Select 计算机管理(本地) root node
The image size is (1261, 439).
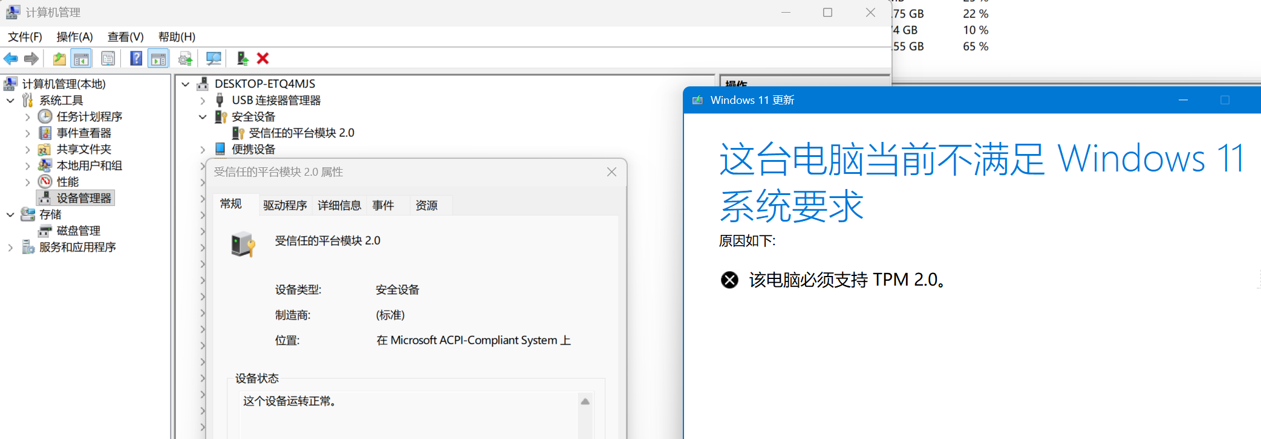point(64,84)
